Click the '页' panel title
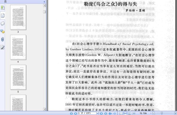This screenshot has width=177, height=115. coord(5,1)
